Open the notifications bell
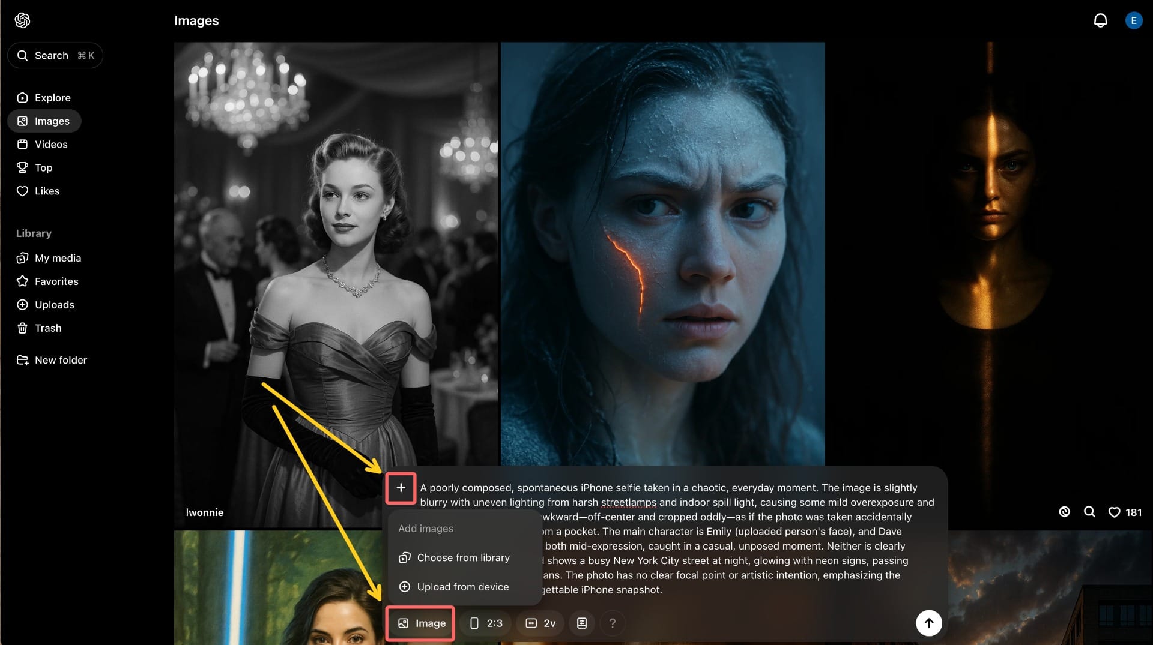The width and height of the screenshot is (1153, 645). [x=1100, y=20]
